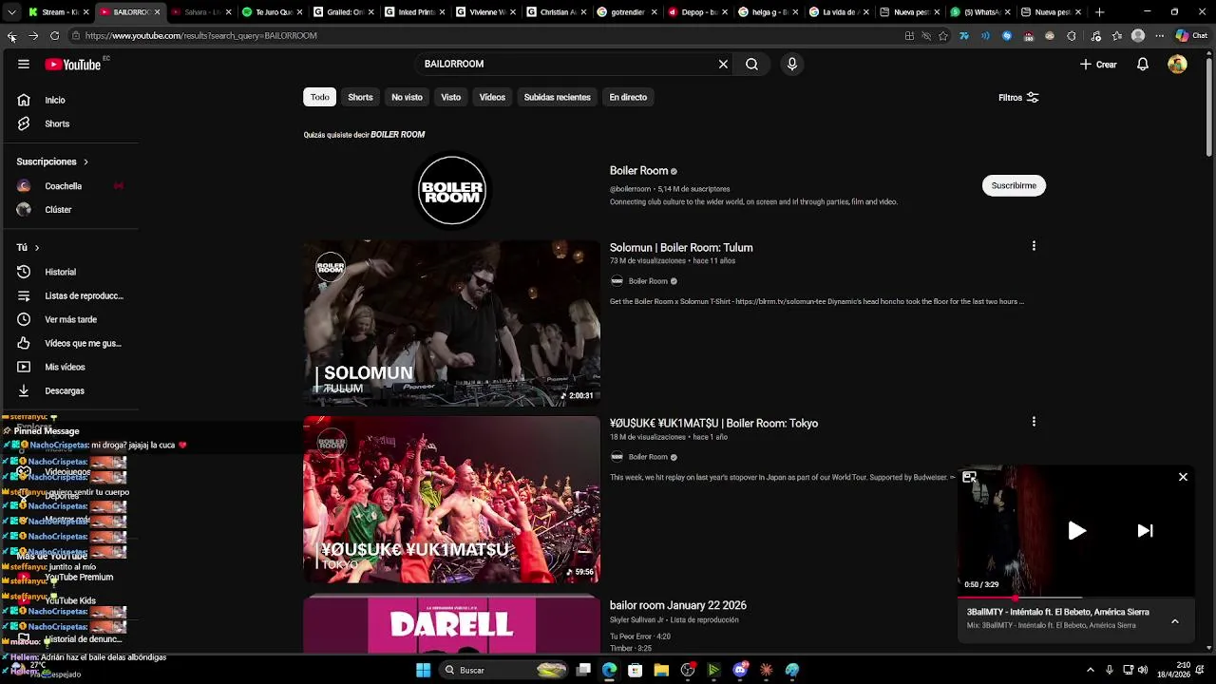The image size is (1216, 684).
Task: Open YouTube Premium sidebar link
Action: pyautogui.click(x=79, y=578)
